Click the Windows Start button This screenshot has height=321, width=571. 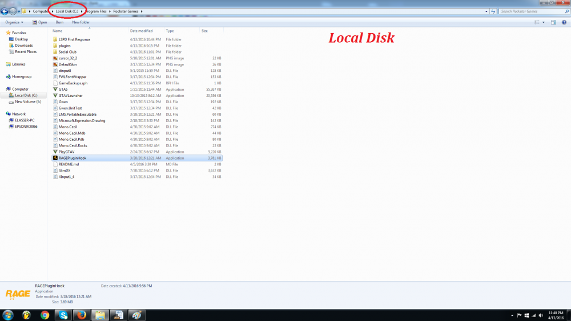tap(7, 315)
